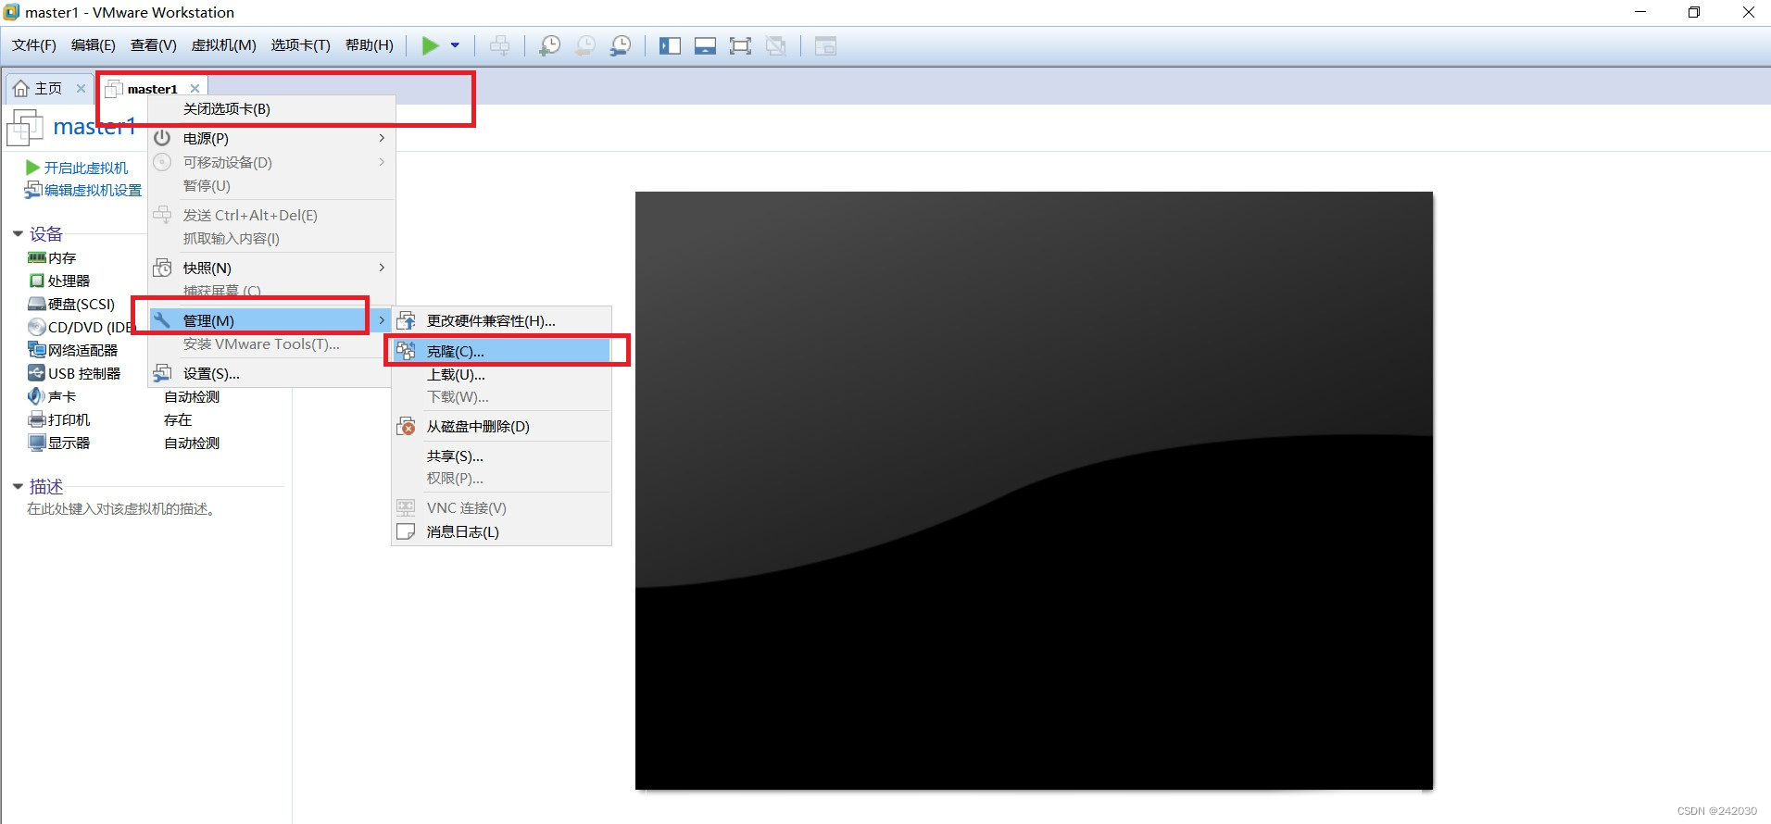Click the snapshot icon beside 快照(N)

(162, 268)
